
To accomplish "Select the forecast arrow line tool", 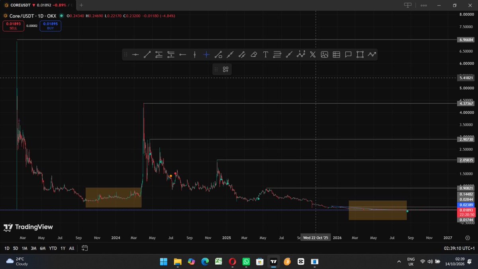I will (372, 55).
